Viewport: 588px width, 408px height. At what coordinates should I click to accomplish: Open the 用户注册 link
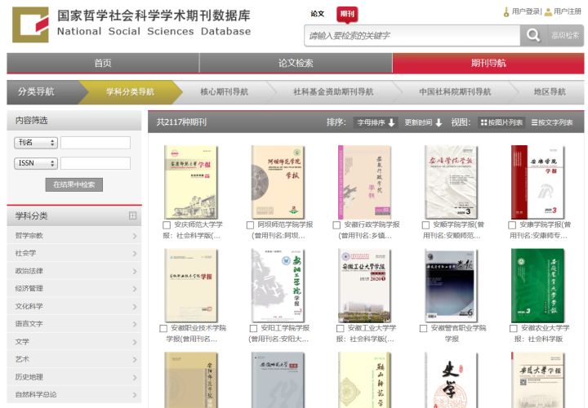tap(568, 11)
